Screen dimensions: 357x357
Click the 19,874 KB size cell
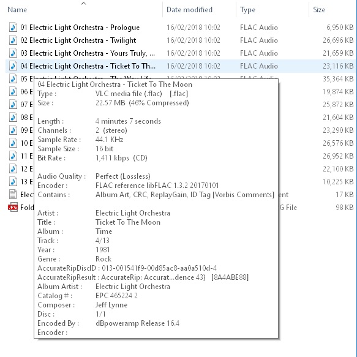pos(338,91)
